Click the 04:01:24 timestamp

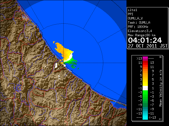[x=145, y=40]
